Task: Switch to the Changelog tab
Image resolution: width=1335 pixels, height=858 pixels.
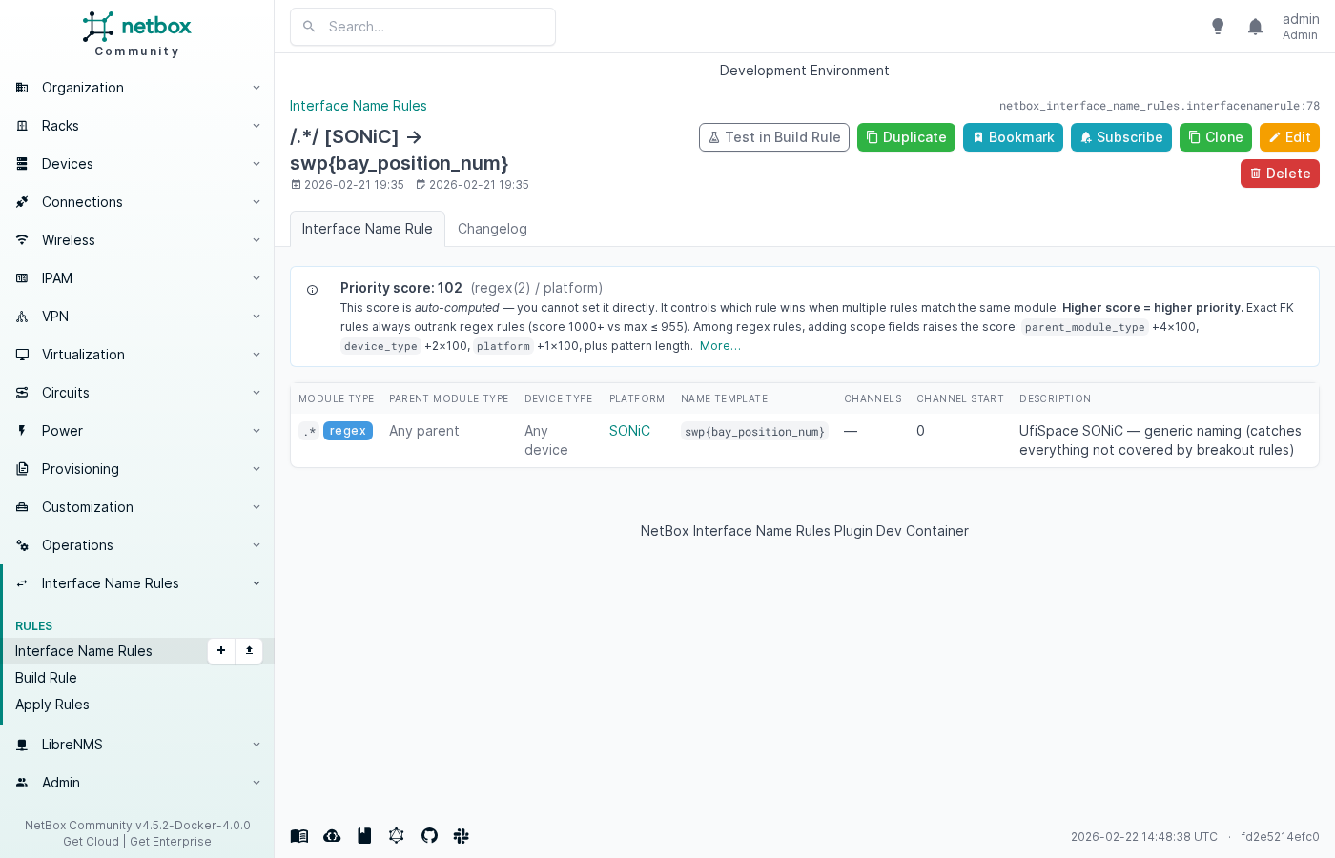Action: point(492,229)
